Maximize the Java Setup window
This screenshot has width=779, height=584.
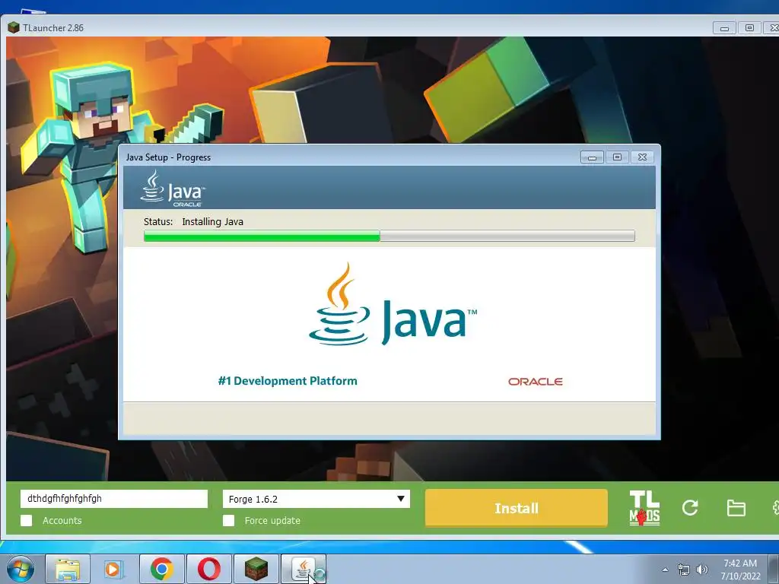point(617,157)
